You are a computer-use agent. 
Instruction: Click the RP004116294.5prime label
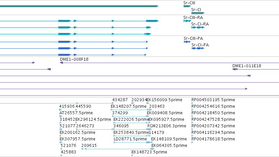tap(213, 133)
